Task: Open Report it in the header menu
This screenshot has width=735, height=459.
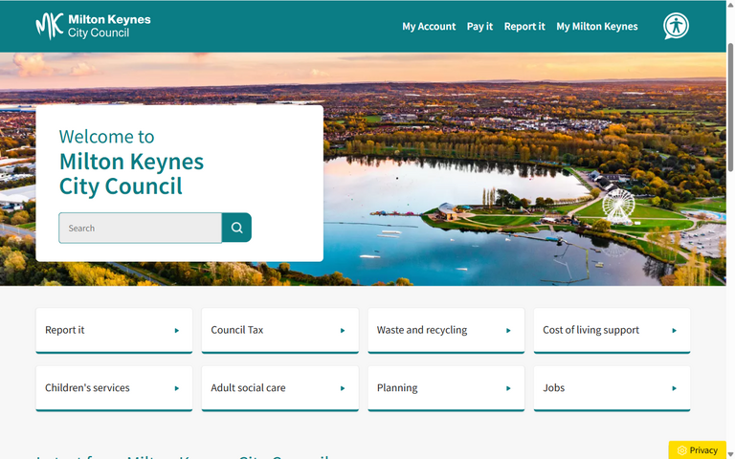Action: [x=524, y=27]
